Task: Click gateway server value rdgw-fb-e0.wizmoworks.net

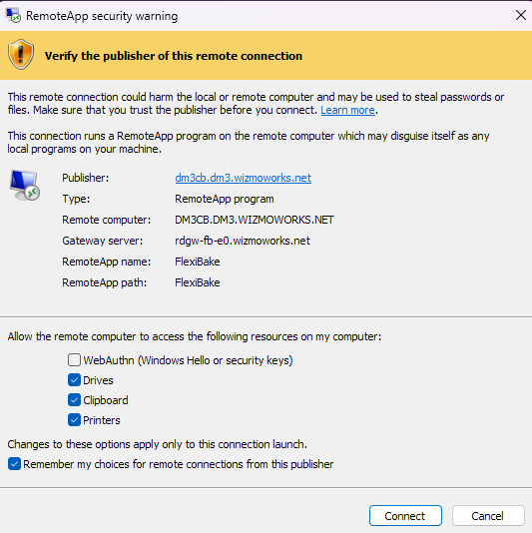Action: pos(243,241)
